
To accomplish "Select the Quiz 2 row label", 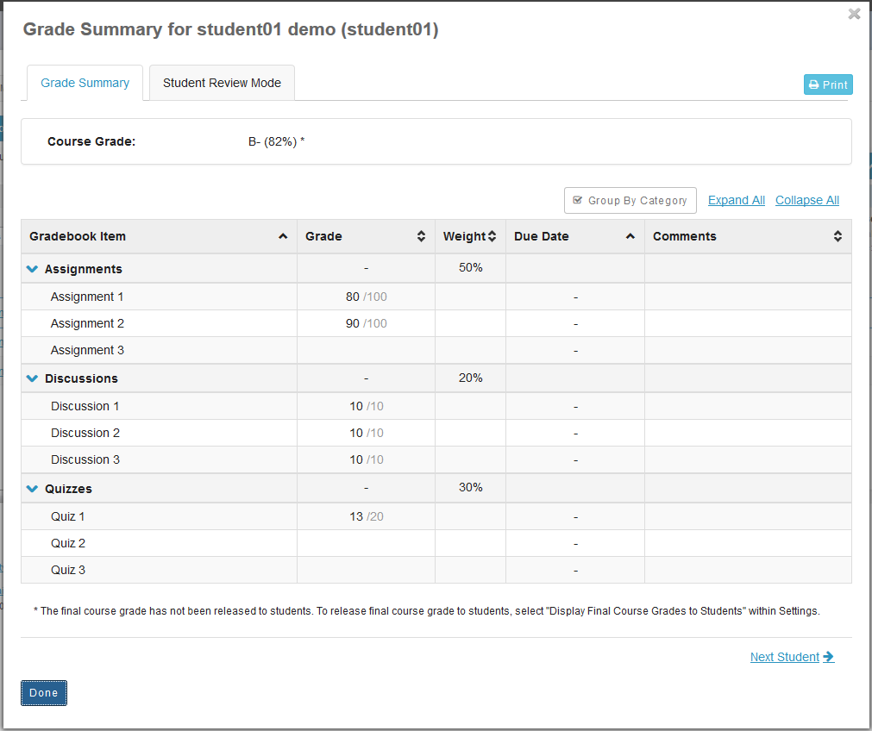I will (x=68, y=543).
